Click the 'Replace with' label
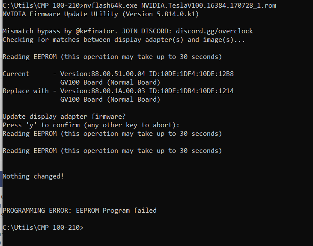Viewport: 313px width, 246px height. [x=26, y=91]
